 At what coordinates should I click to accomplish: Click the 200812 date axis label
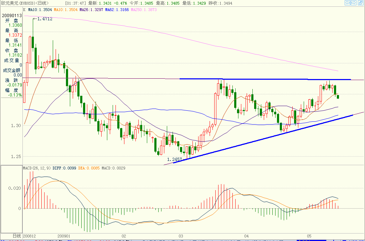click(30, 236)
